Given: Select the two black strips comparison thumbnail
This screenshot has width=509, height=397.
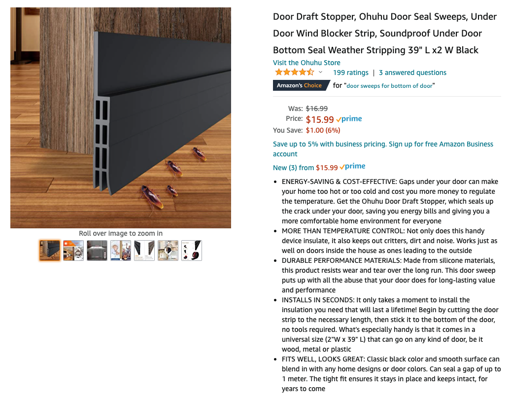Looking at the screenshot, I should pos(144,251).
